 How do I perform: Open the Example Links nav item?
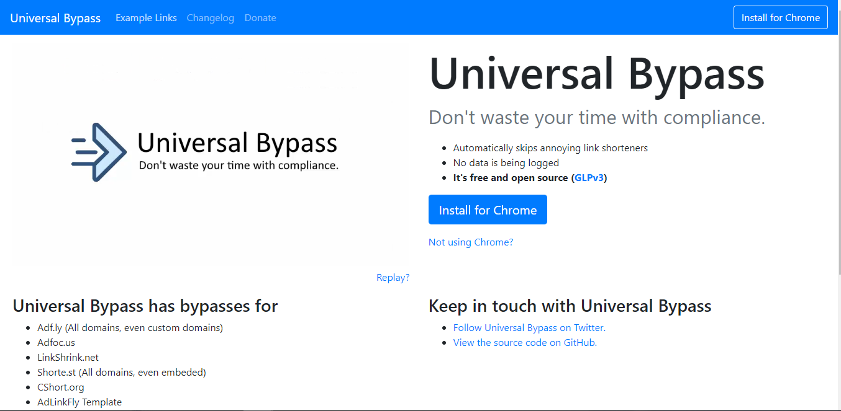click(146, 18)
